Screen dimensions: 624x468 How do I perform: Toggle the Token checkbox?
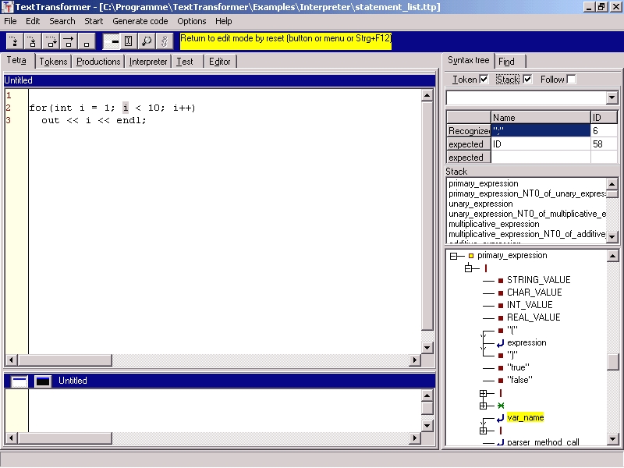484,80
